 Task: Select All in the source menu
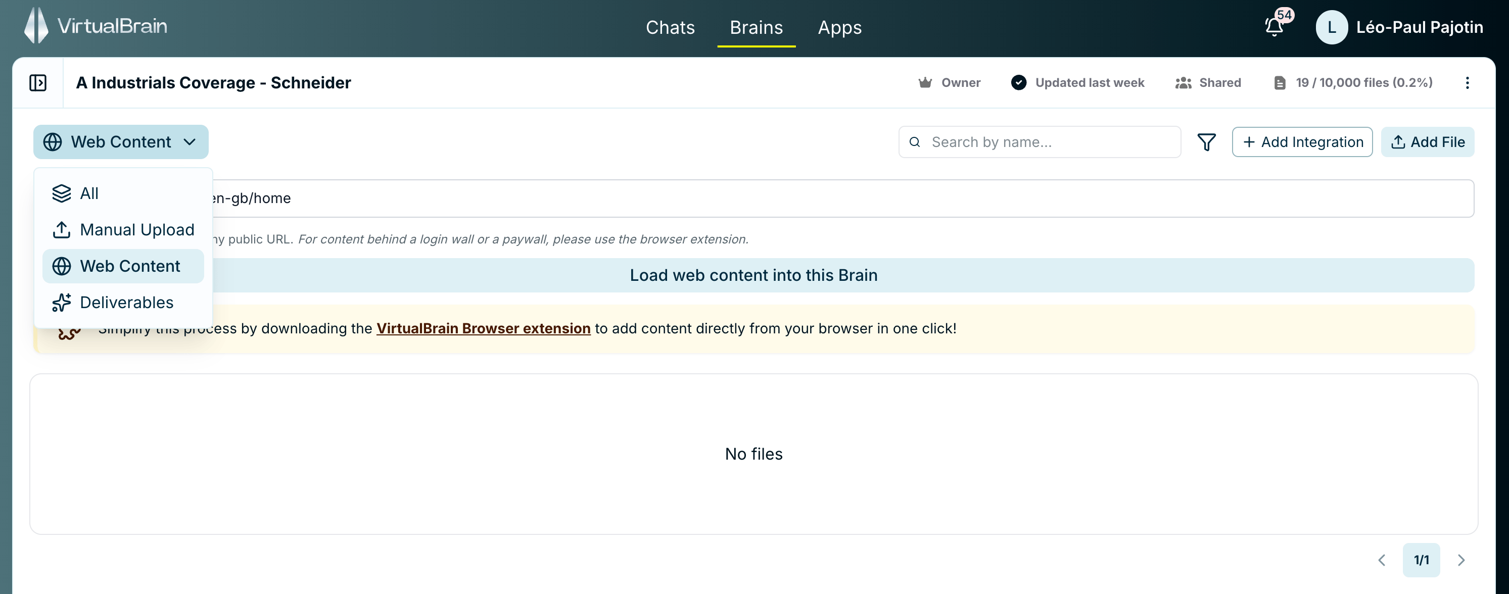pyautogui.click(x=123, y=193)
